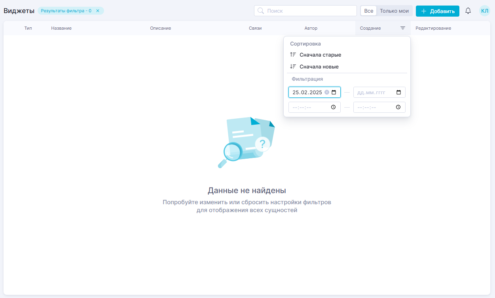Open calendar picker for start date
Screen dimensions: 495x298
point(334,92)
